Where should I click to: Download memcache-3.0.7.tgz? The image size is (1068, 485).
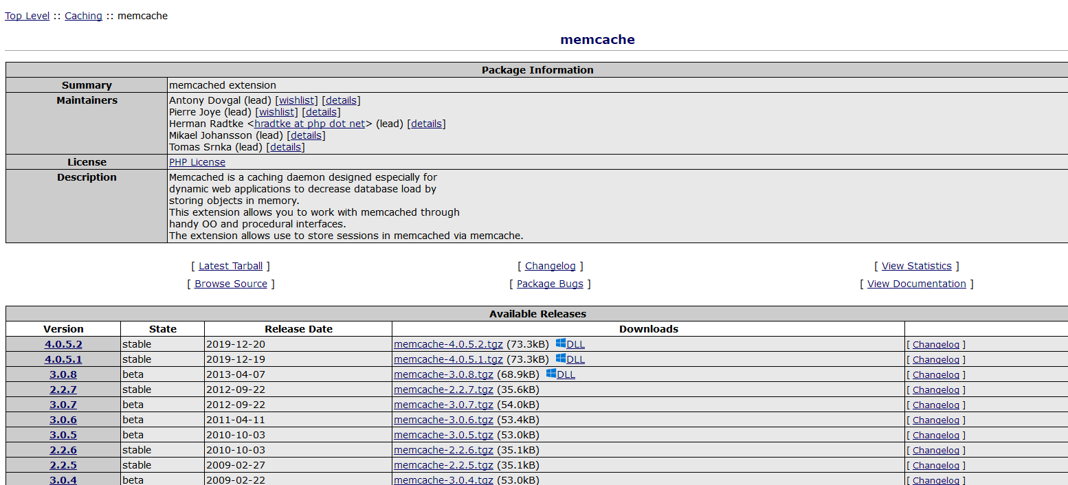pyautogui.click(x=443, y=405)
